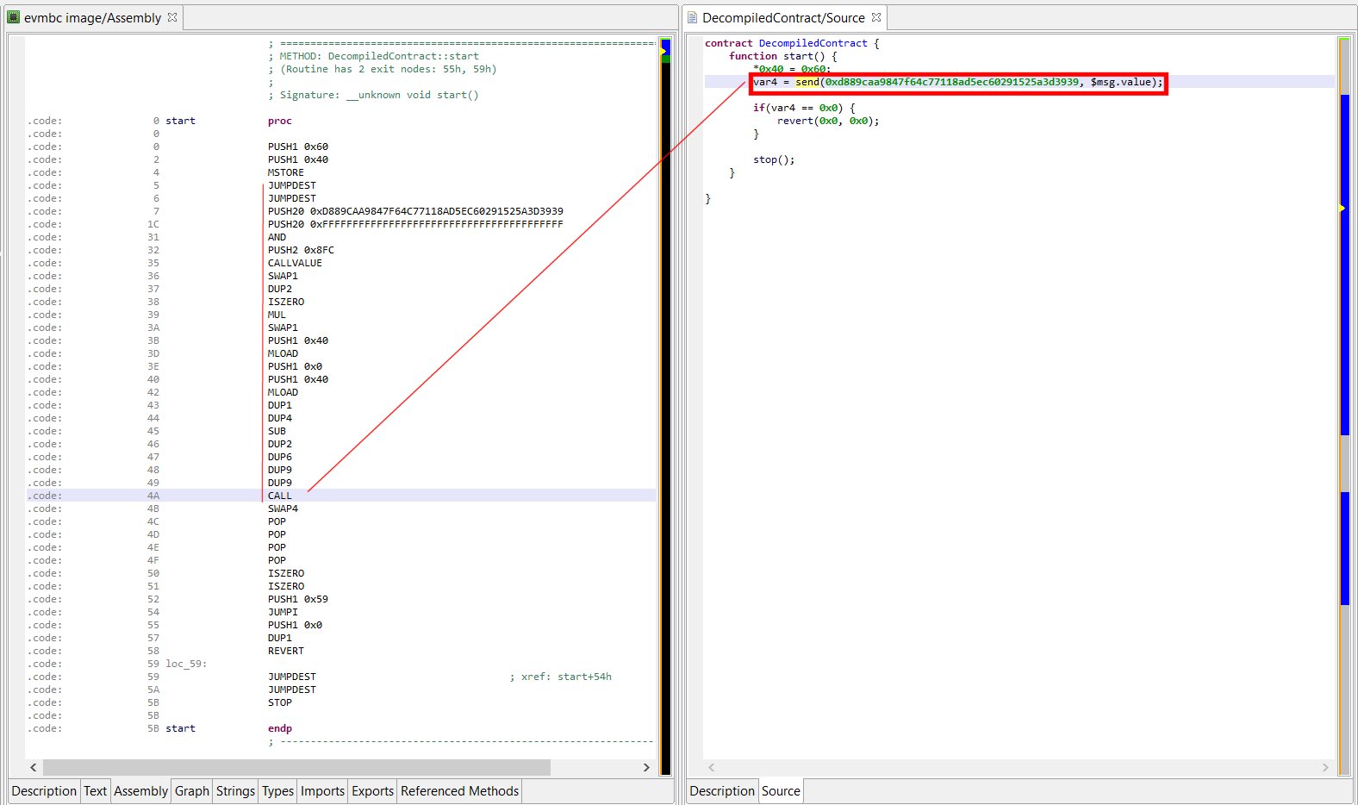This screenshot has height=805, width=1358.
Task: Click the JUMPI instruction
Action: 283,612
